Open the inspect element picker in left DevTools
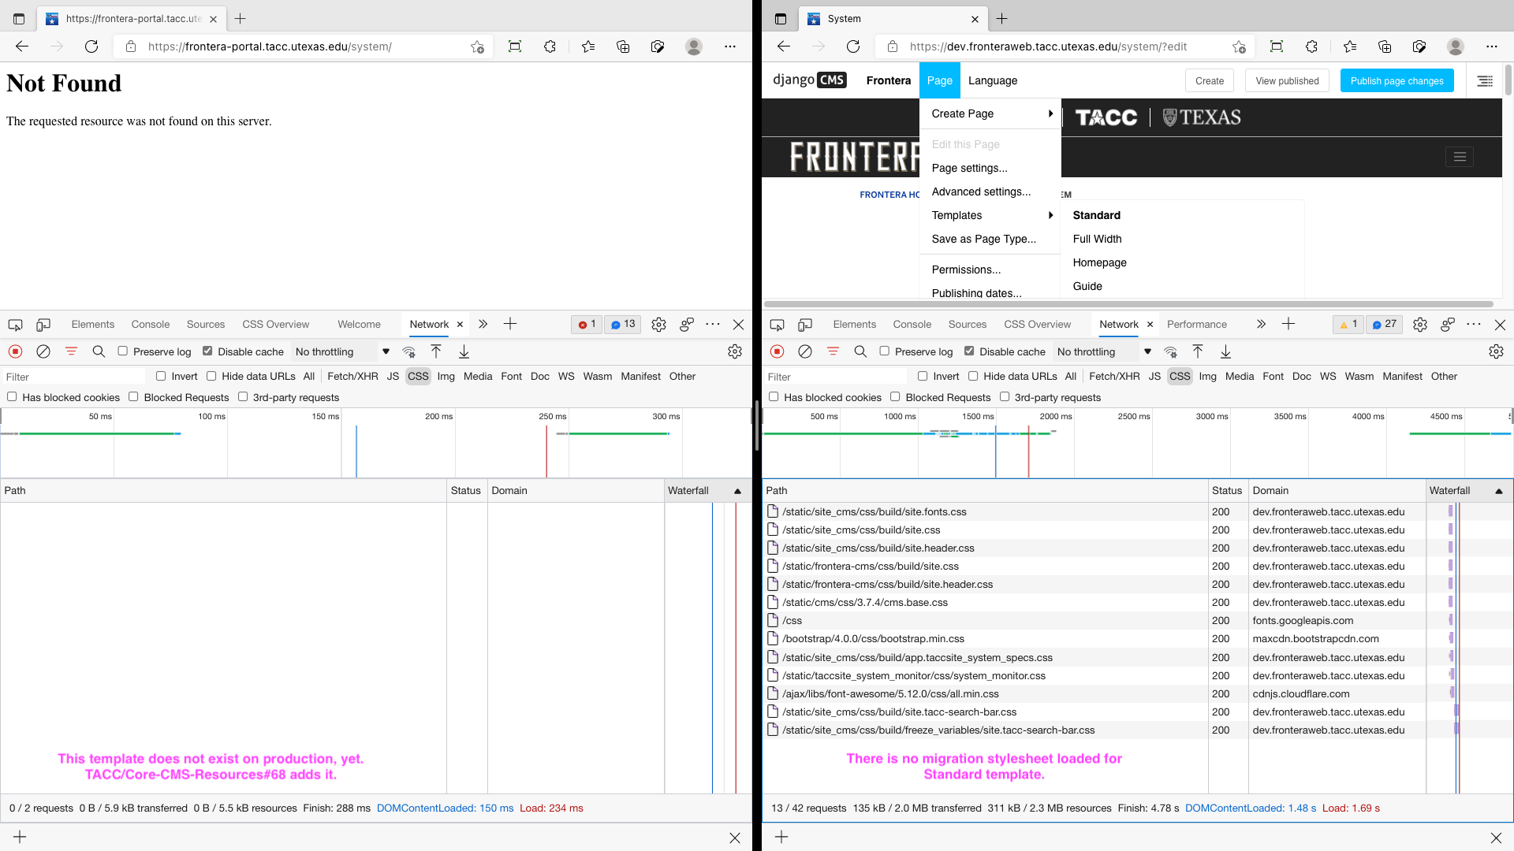1514x851 pixels. (15, 325)
